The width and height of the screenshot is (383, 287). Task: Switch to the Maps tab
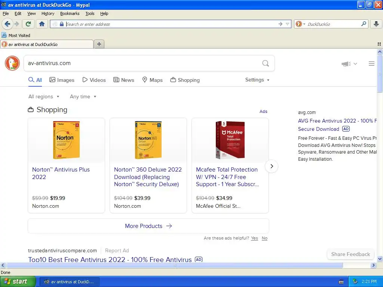pyautogui.click(x=153, y=80)
